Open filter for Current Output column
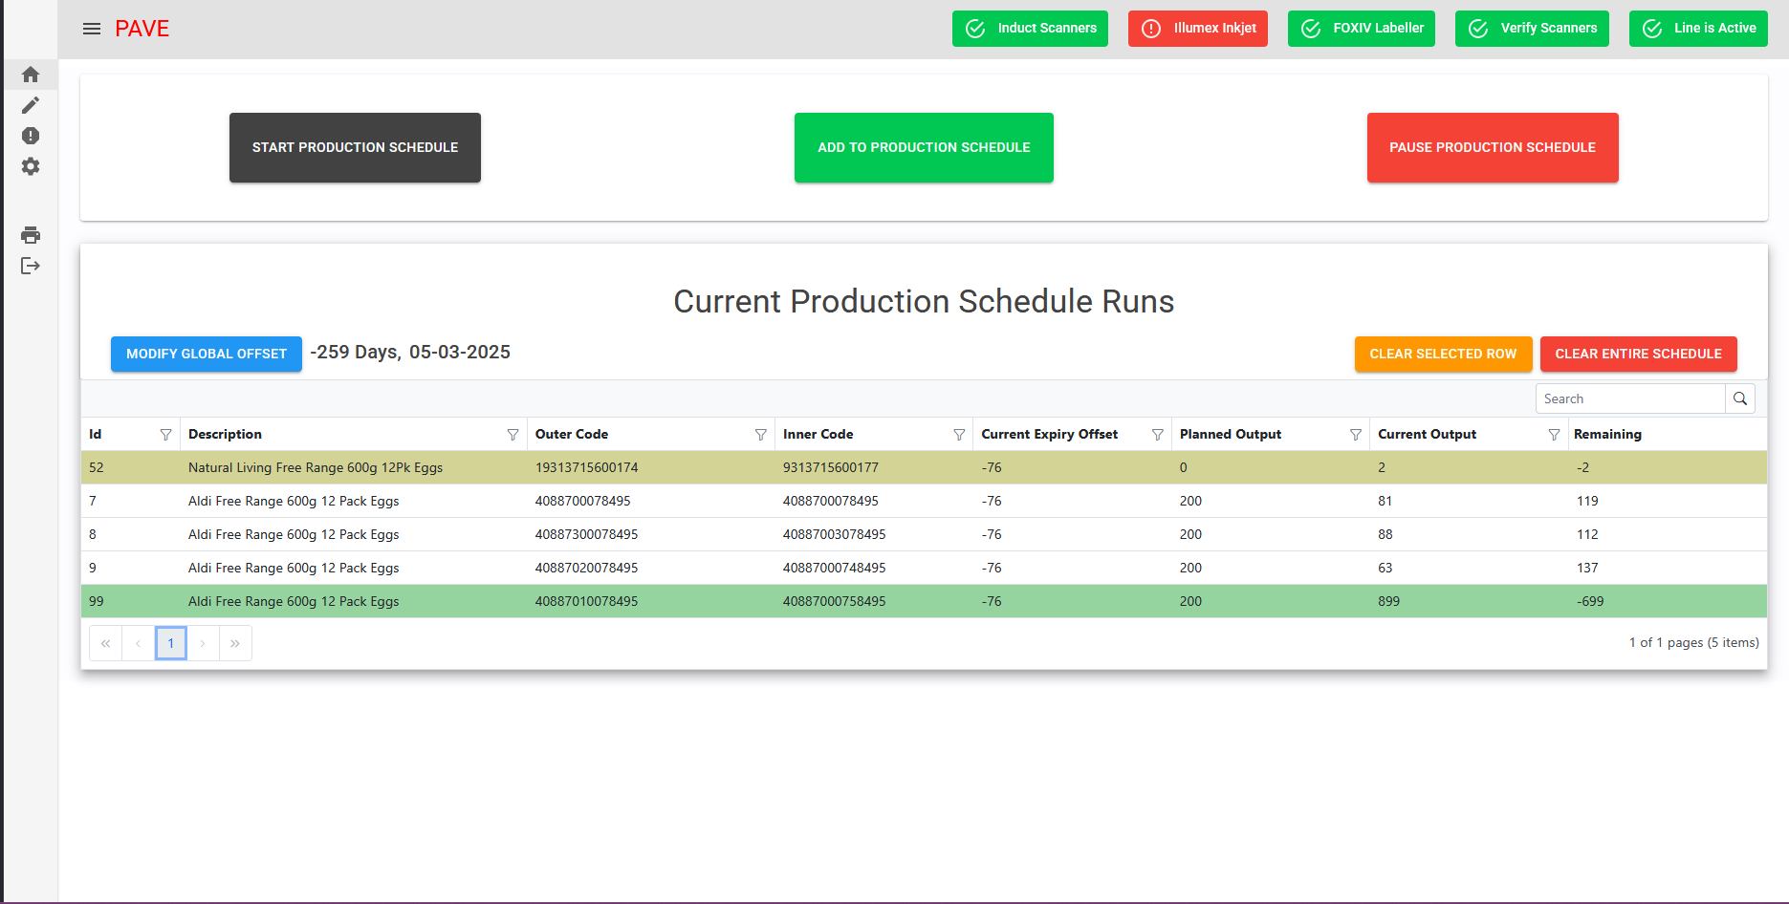The image size is (1789, 904). [1554, 435]
